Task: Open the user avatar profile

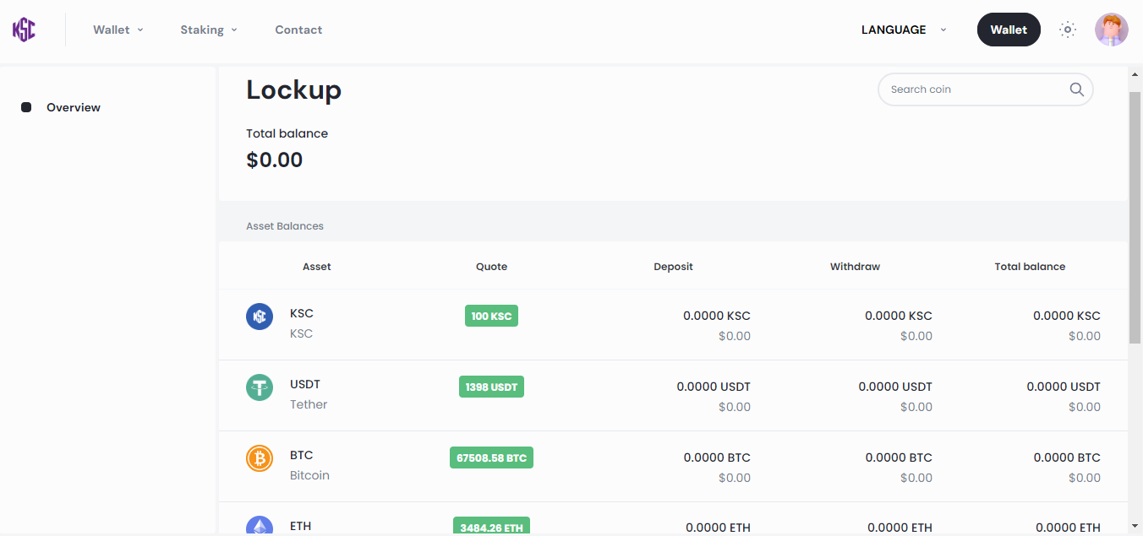Action: [x=1112, y=30]
